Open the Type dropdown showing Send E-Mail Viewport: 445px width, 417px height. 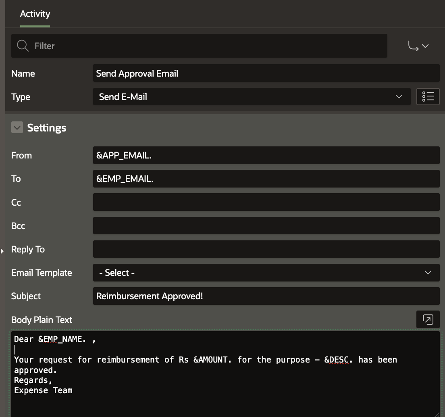pos(252,97)
